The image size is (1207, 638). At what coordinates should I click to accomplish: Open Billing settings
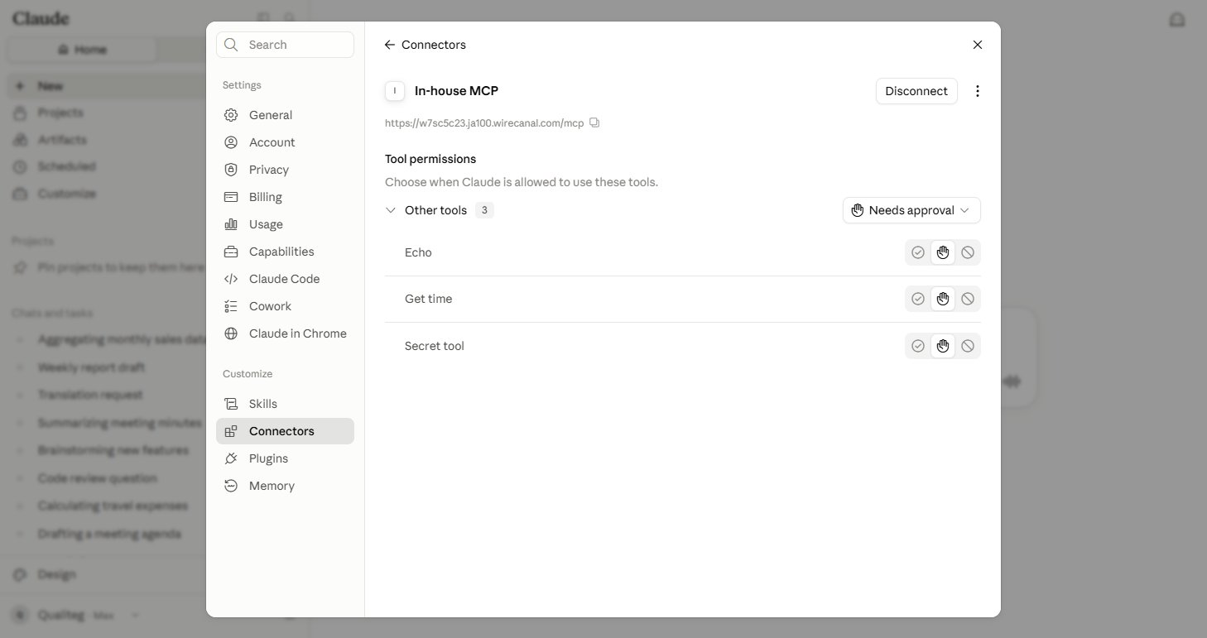(285, 197)
